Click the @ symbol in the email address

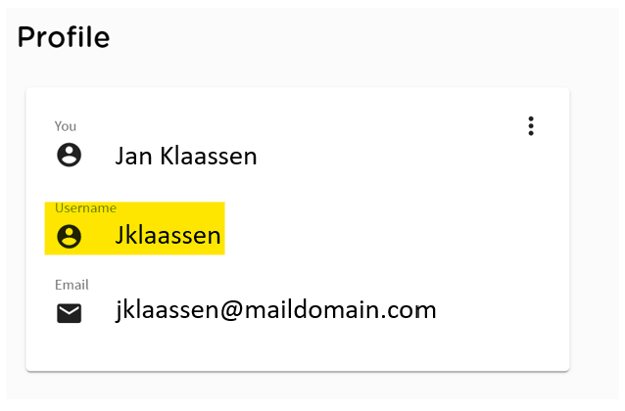[231, 310]
